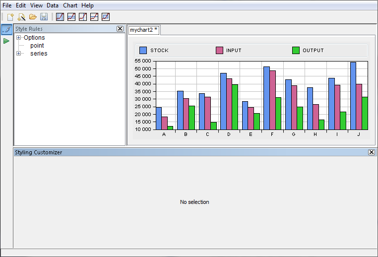Expand the Options tree node

point(19,38)
